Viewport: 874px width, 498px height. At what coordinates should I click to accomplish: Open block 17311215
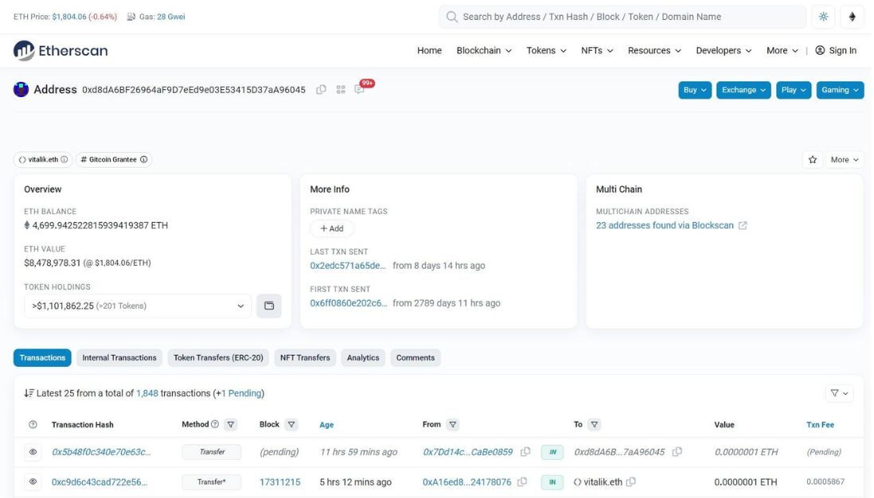pyautogui.click(x=280, y=482)
